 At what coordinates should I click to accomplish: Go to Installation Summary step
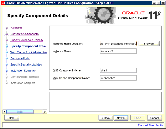[23, 71]
